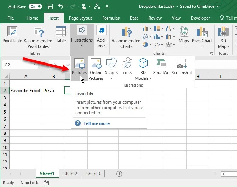Open the Icons gallery
237x187 pixels.
(x=127, y=66)
